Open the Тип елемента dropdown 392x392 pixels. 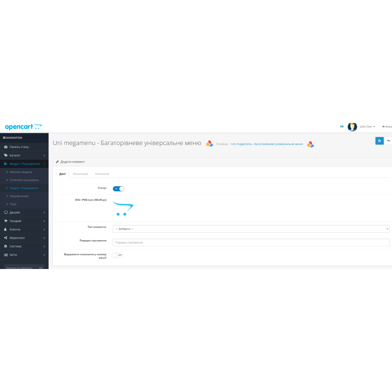click(251, 229)
